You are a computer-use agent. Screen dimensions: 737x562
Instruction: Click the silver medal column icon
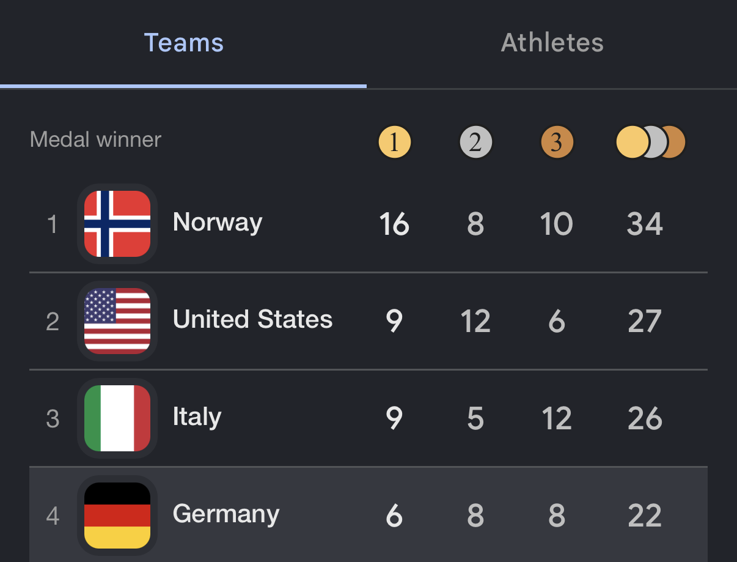(x=475, y=142)
